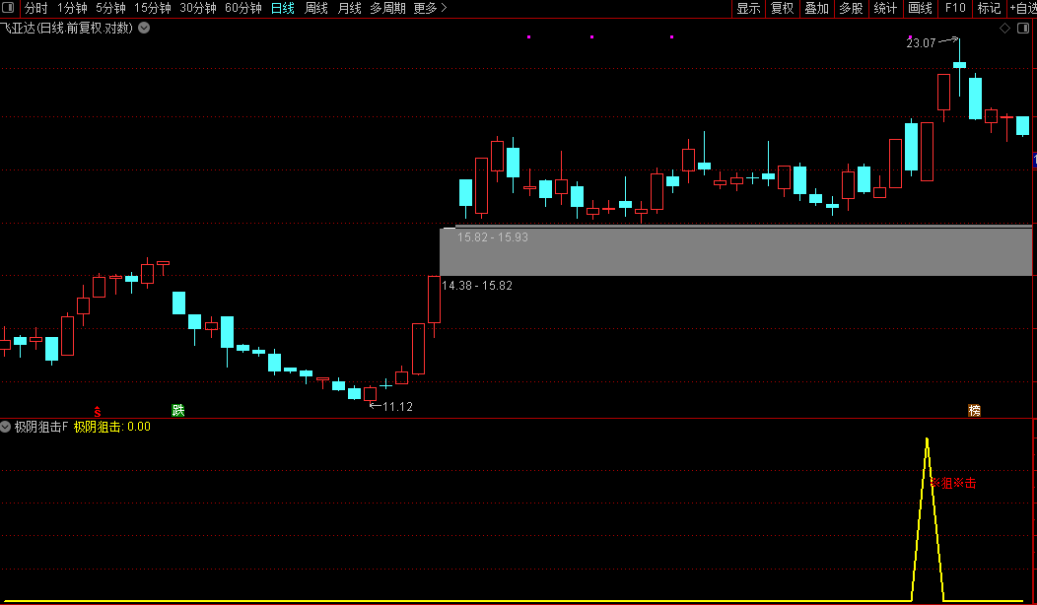Select the 1分钟 period tab
Image resolution: width=1037 pixels, height=605 pixels.
point(72,8)
